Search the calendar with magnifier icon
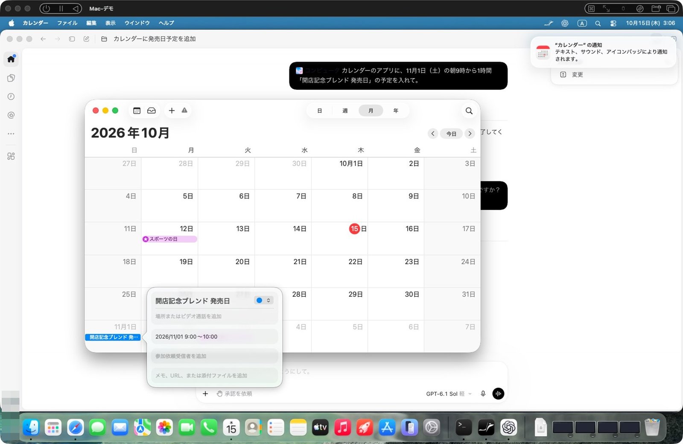This screenshot has width=683, height=444. [x=469, y=111]
